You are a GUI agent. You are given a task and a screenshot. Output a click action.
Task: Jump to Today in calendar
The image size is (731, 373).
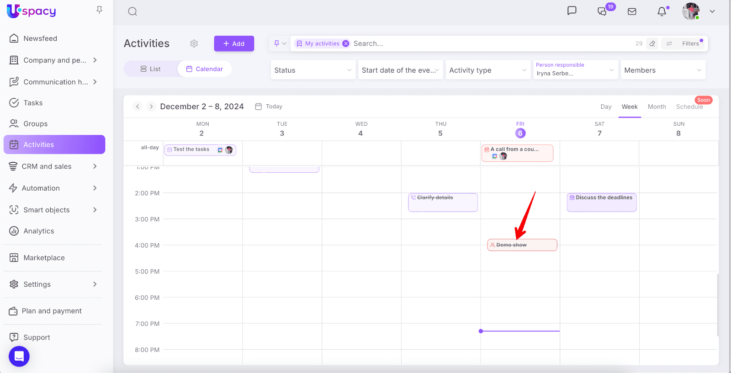269,107
